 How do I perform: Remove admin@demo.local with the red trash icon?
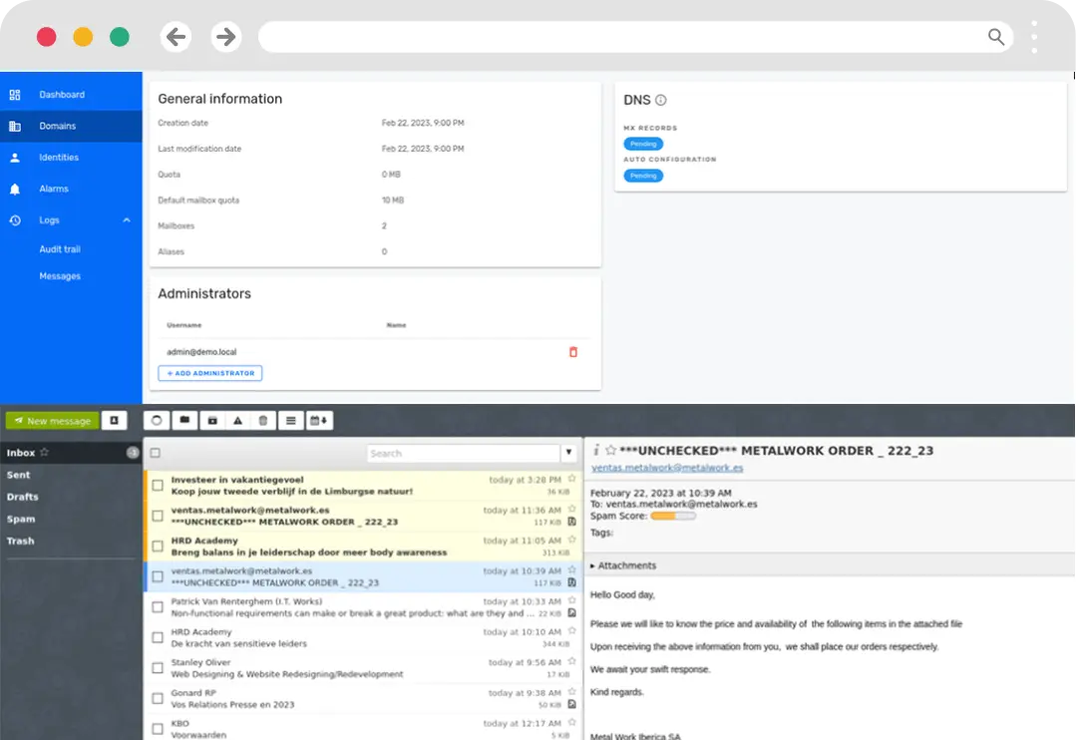(572, 352)
